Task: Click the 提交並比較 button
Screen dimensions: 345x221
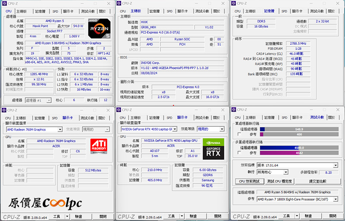Action: pyautogui.click(x=318, y=181)
